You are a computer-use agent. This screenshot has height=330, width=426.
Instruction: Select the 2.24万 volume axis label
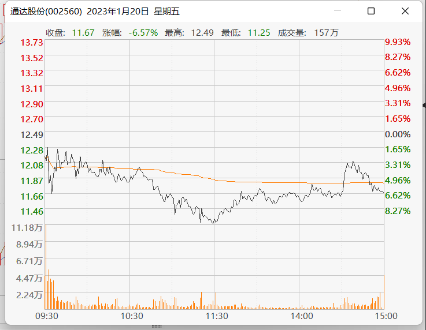[x=29, y=295]
